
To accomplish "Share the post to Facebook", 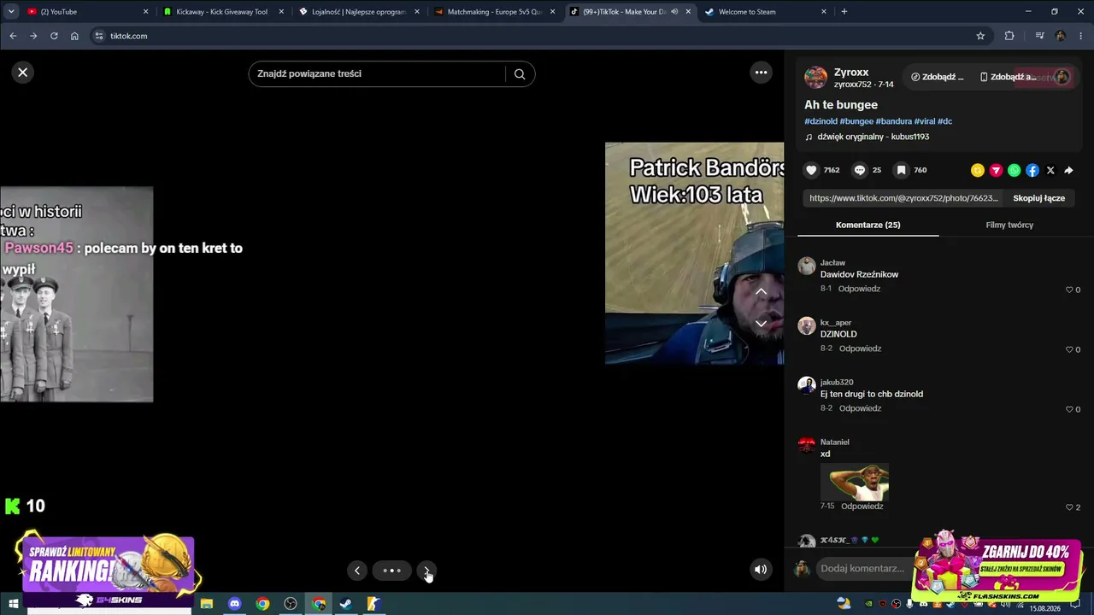I will (x=1032, y=171).
